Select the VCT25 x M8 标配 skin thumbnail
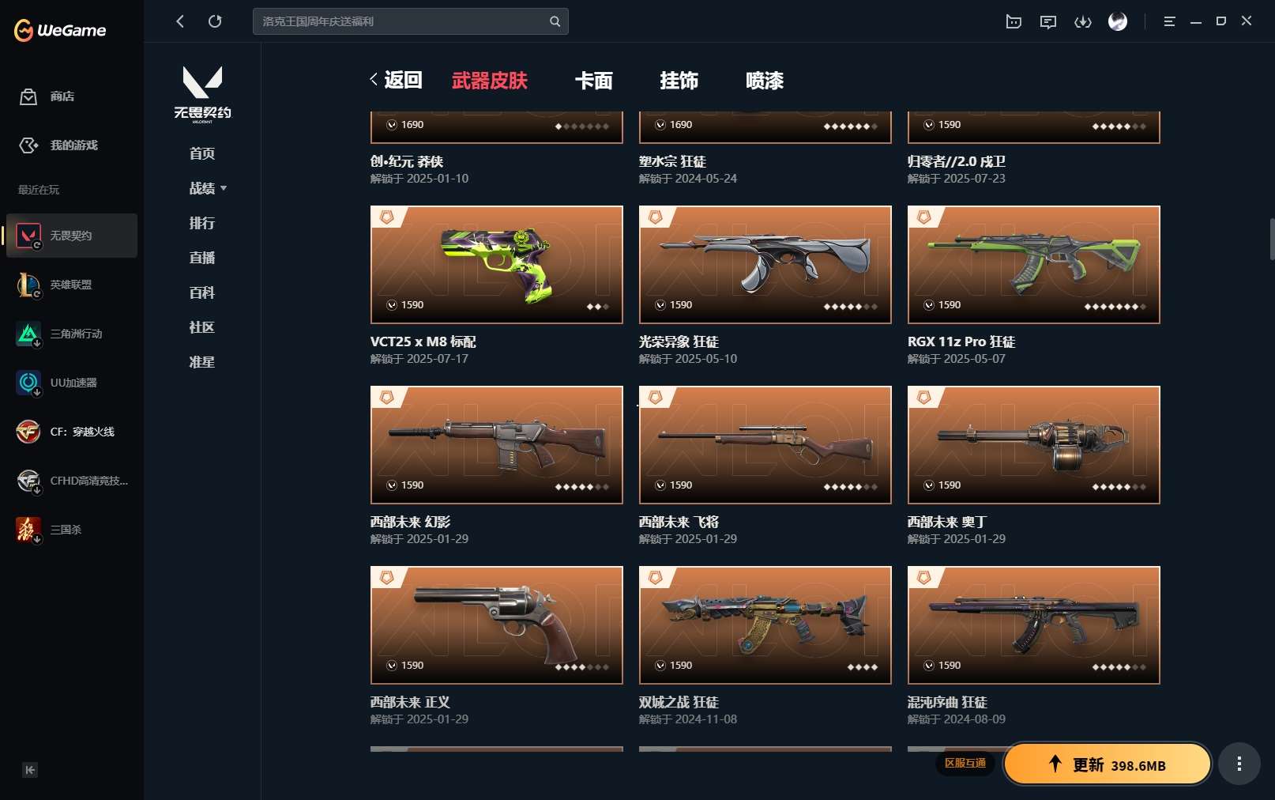This screenshot has width=1275, height=800. 497,265
